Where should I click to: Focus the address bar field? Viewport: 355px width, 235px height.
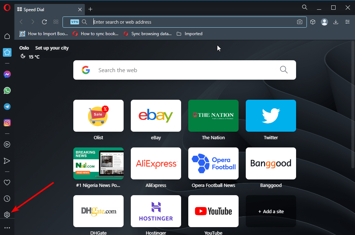185,22
